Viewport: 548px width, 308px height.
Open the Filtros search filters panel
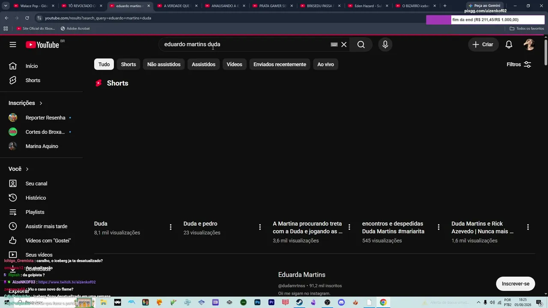[x=519, y=64]
